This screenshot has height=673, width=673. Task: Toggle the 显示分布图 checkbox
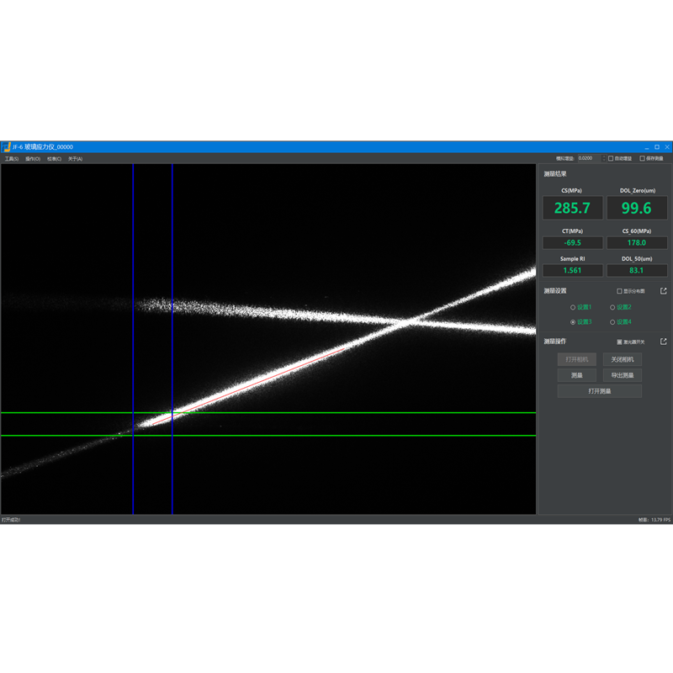[619, 291]
